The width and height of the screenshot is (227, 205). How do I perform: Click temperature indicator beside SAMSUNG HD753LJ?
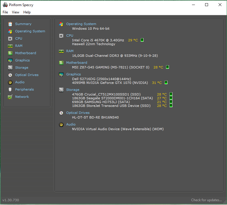click(x=171, y=102)
